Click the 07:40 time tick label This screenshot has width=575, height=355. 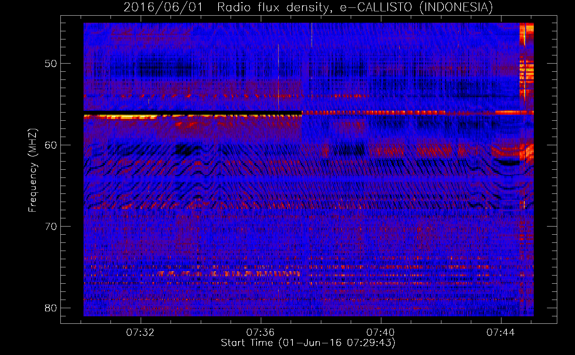381,333
